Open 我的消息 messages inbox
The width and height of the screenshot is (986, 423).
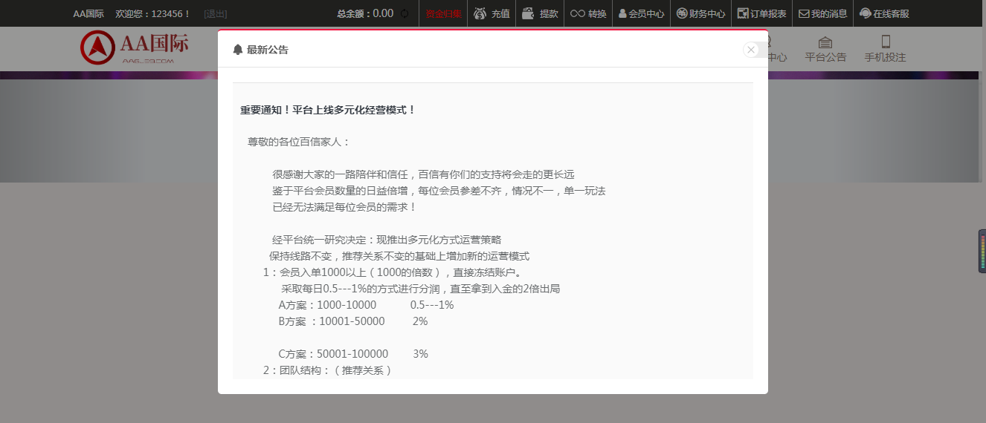(822, 13)
